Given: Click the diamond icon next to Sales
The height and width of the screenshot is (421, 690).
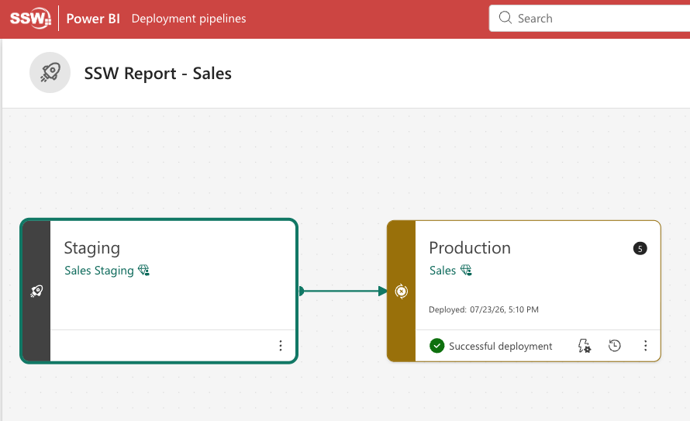Looking at the screenshot, I should (466, 270).
